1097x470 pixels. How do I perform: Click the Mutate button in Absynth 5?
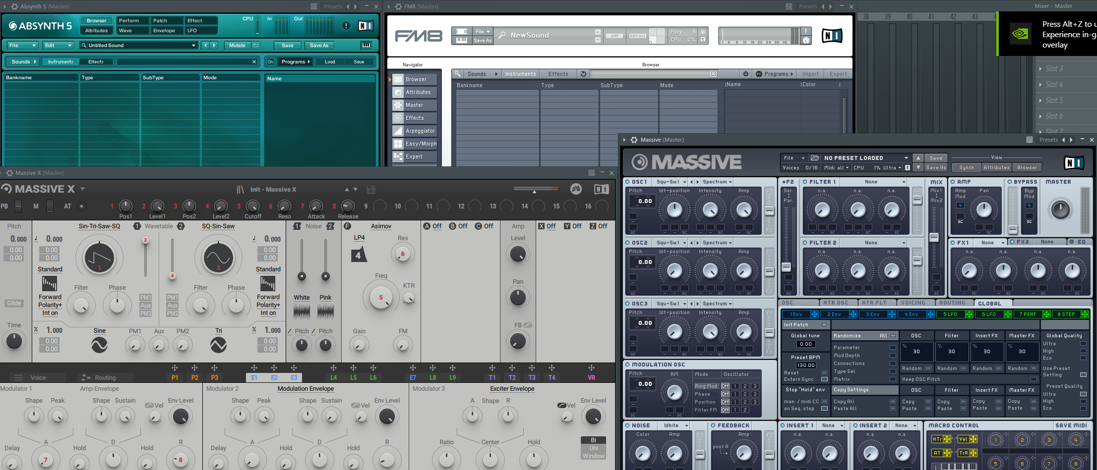click(x=237, y=46)
